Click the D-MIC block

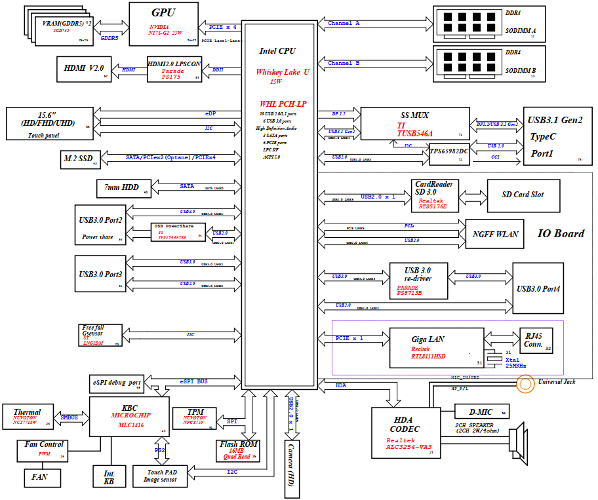482,411
